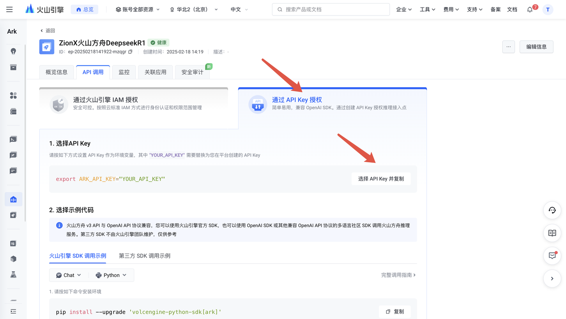The width and height of the screenshot is (566, 319).
Task: Open customer support headset floating button
Action: [552, 210]
